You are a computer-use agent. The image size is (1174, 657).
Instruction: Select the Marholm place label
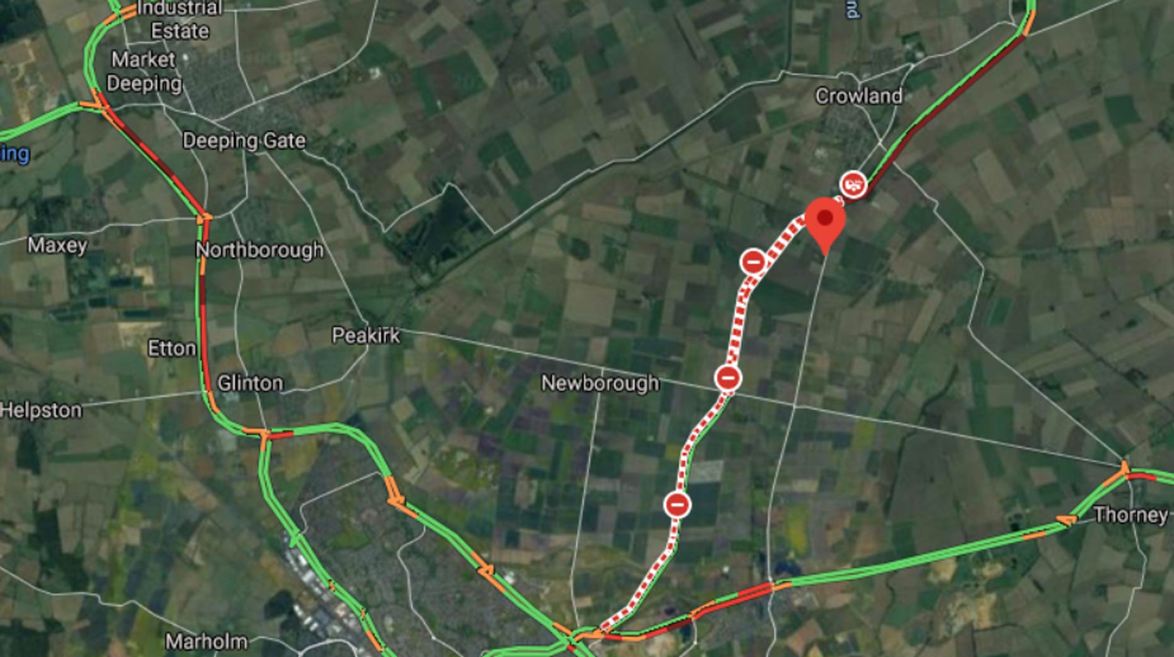(206, 642)
